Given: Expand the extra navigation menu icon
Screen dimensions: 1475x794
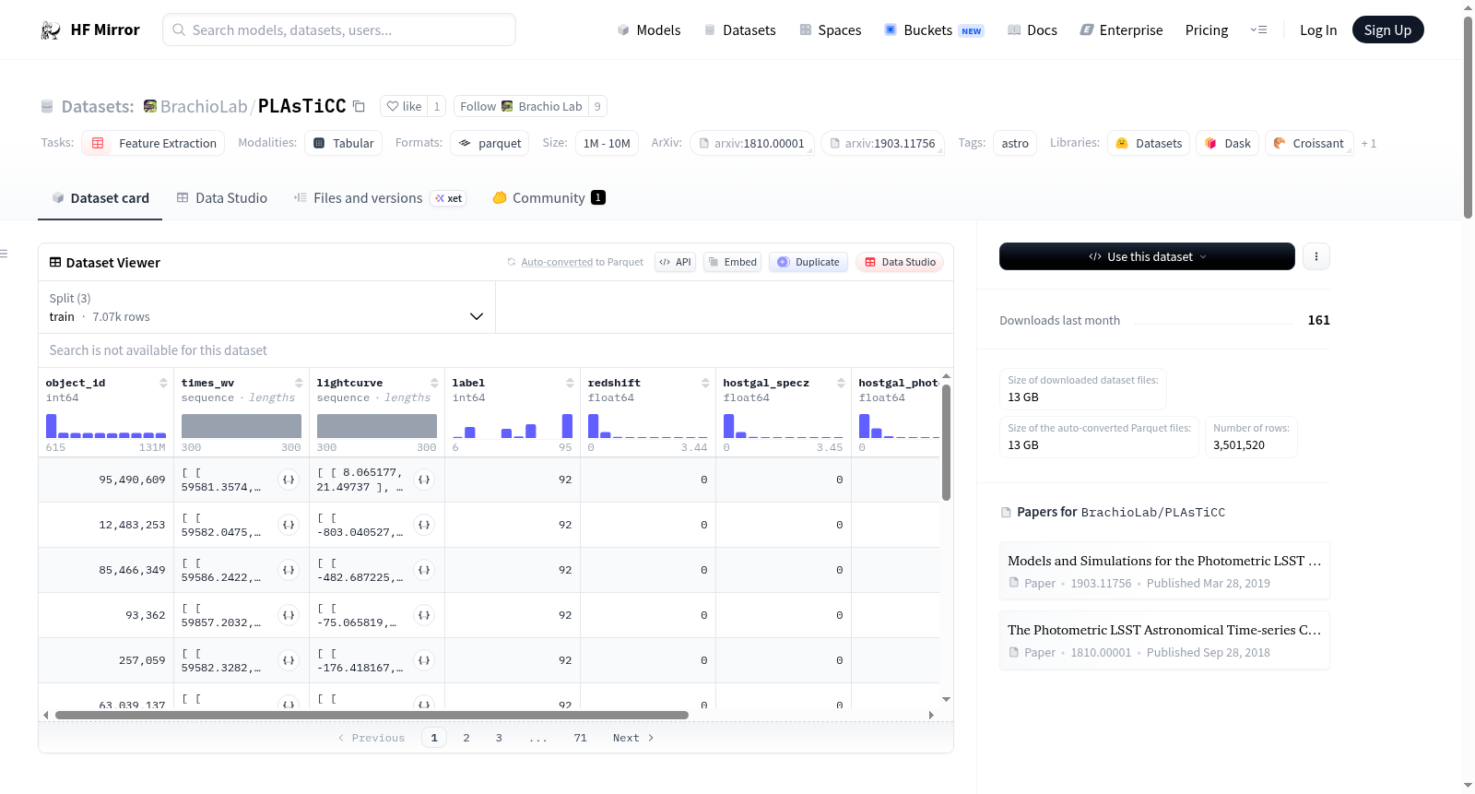Looking at the screenshot, I should click(1258, 30).
